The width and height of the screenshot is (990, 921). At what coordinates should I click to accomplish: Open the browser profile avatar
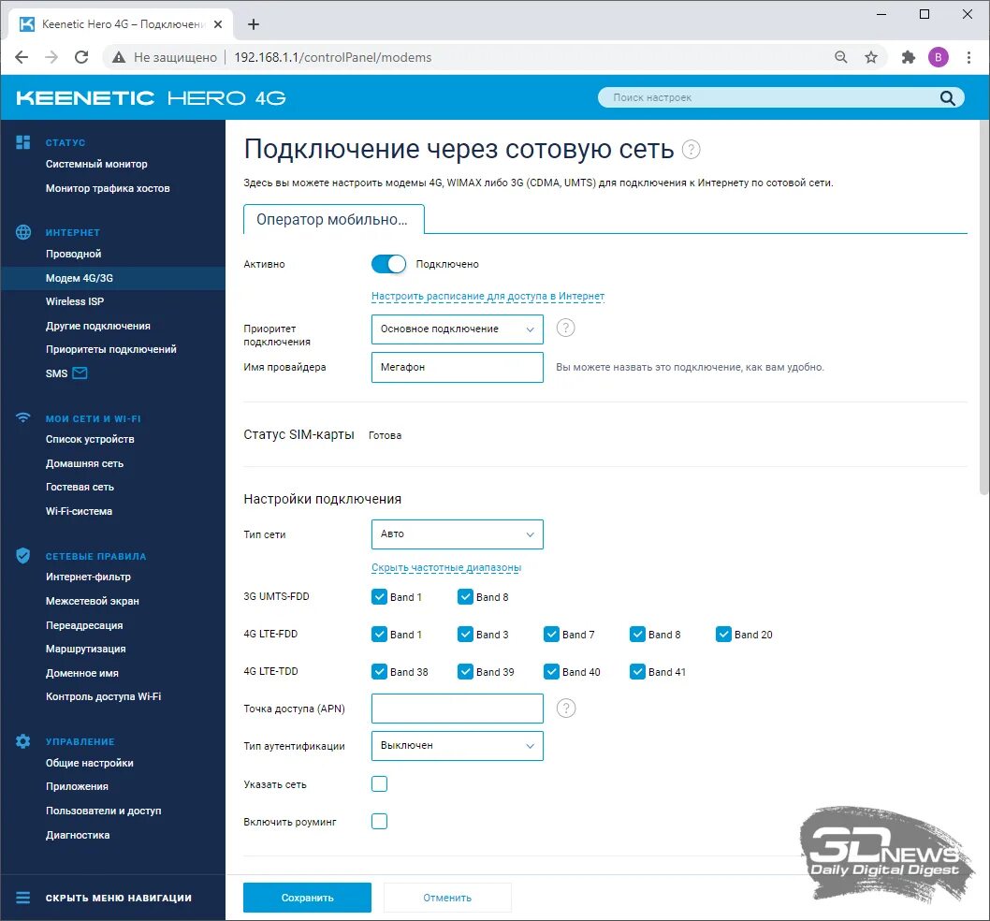[939, 57]
